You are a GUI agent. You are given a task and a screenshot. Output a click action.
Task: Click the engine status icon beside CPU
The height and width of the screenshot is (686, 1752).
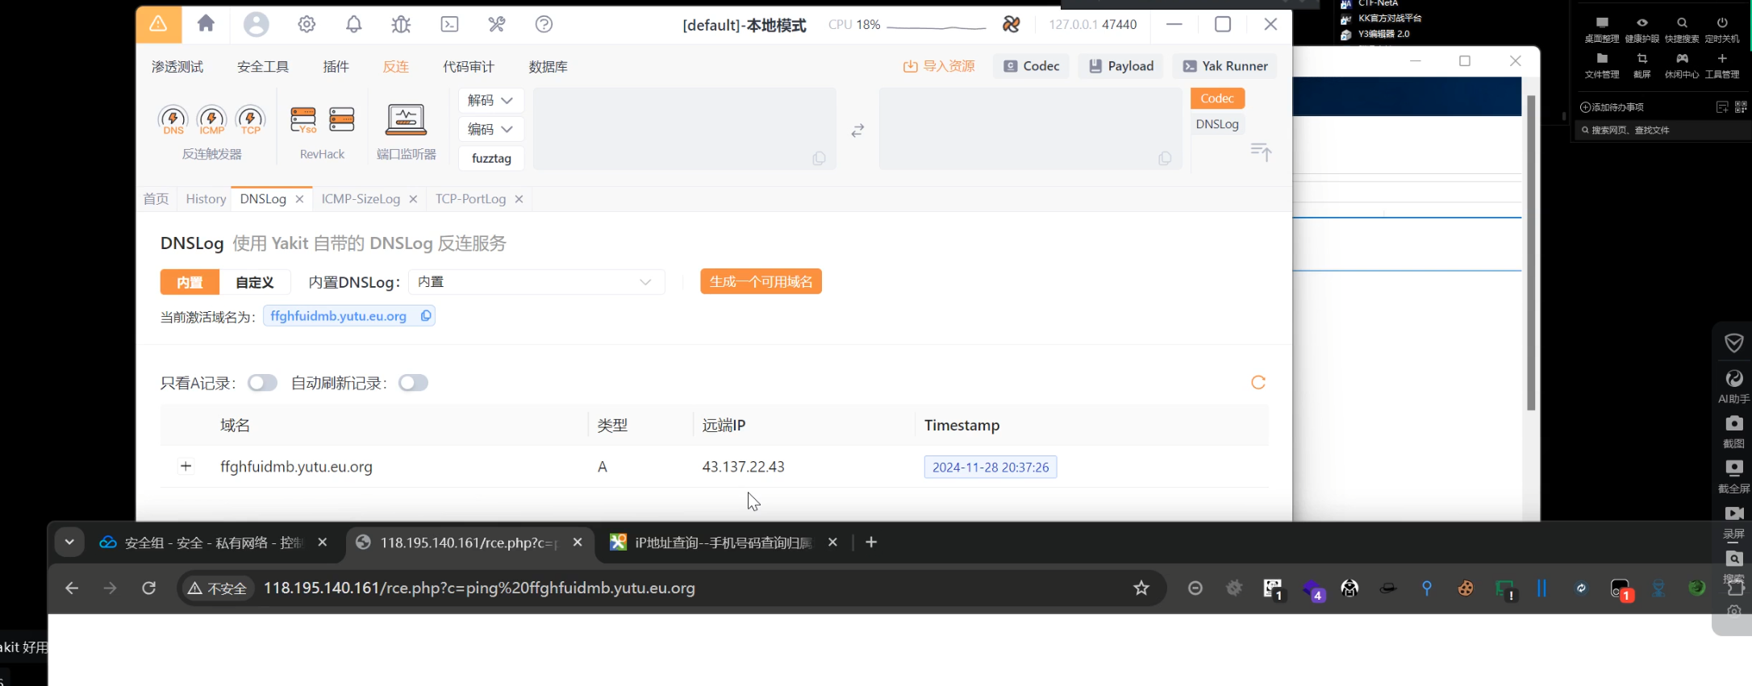click(x=1011, y=24)
